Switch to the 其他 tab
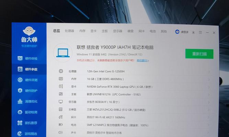 click(x=164, y=31)
